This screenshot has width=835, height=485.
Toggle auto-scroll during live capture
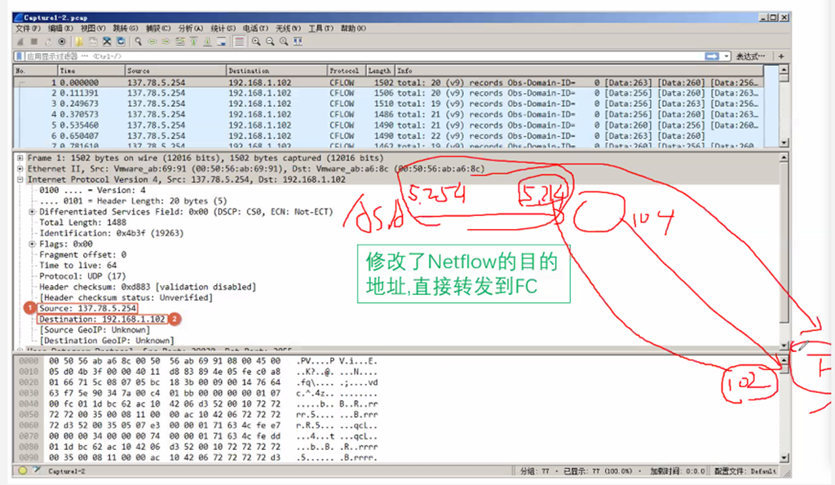(x=222, y=42)
